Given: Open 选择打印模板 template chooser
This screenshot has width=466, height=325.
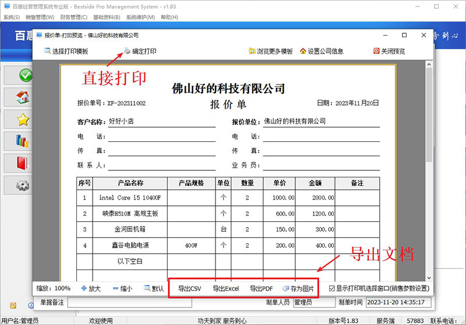Looking at the screenshot, I should pyautogui.click(x=66, y=51).
